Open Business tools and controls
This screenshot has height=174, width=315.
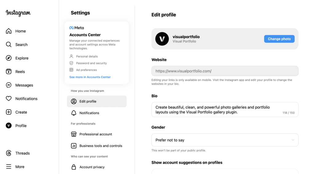click(97, 146)
